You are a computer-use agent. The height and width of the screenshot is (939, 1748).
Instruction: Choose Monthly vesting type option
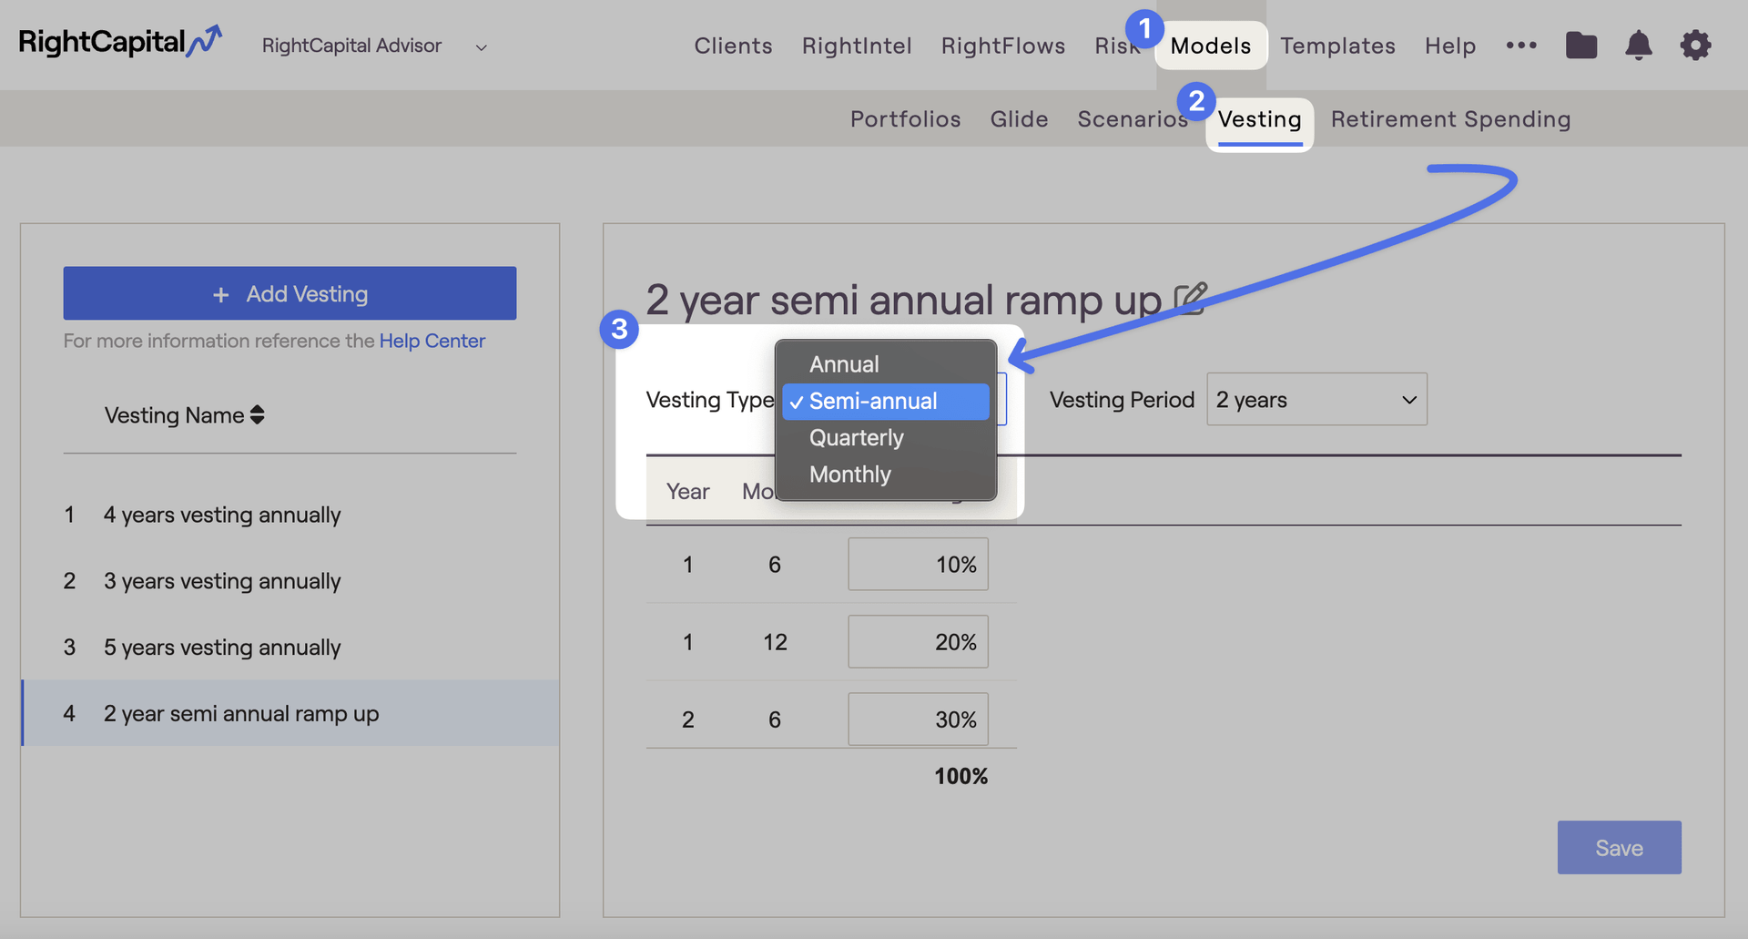coord(885,474)
